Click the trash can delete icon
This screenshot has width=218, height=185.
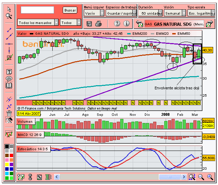coord(9,113)
